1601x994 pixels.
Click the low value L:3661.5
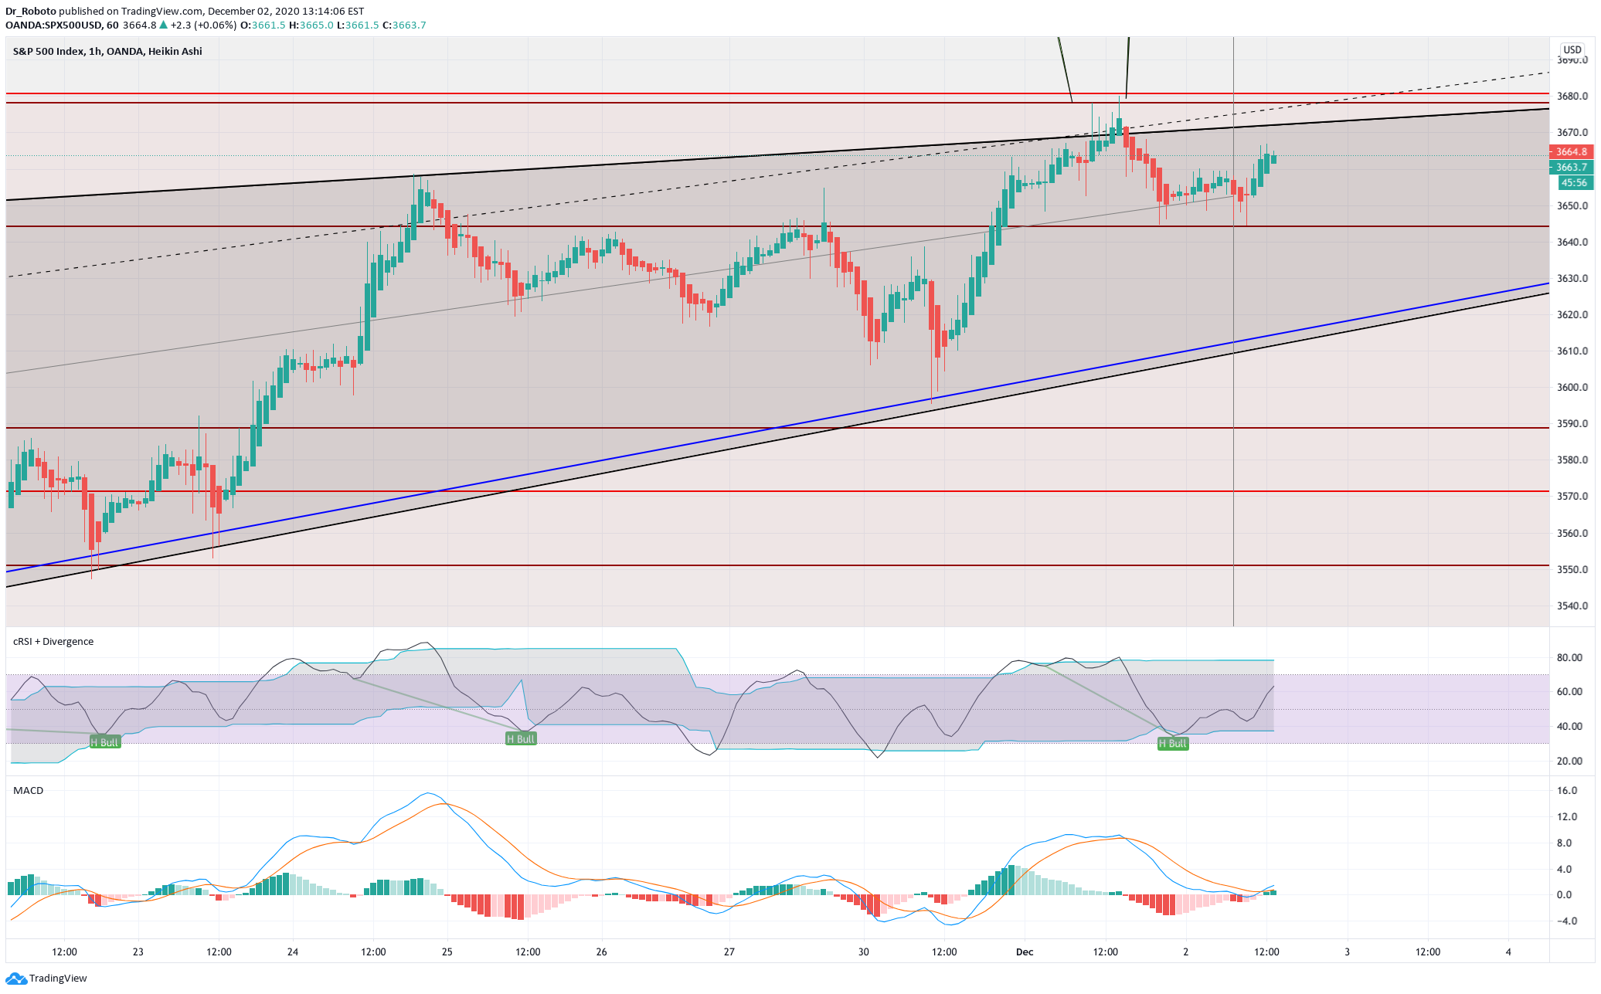358,25
